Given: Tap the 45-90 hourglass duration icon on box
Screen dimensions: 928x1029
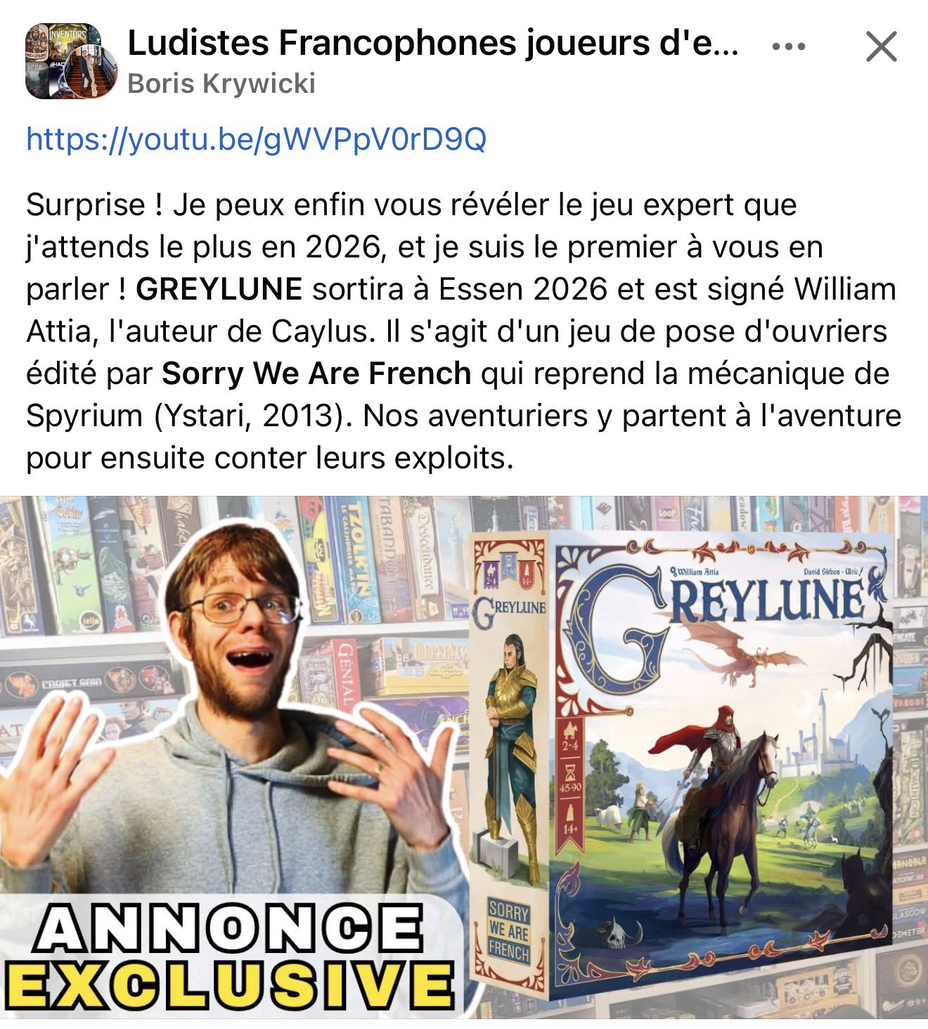Looking at the screenshot, I should [569, 777].
